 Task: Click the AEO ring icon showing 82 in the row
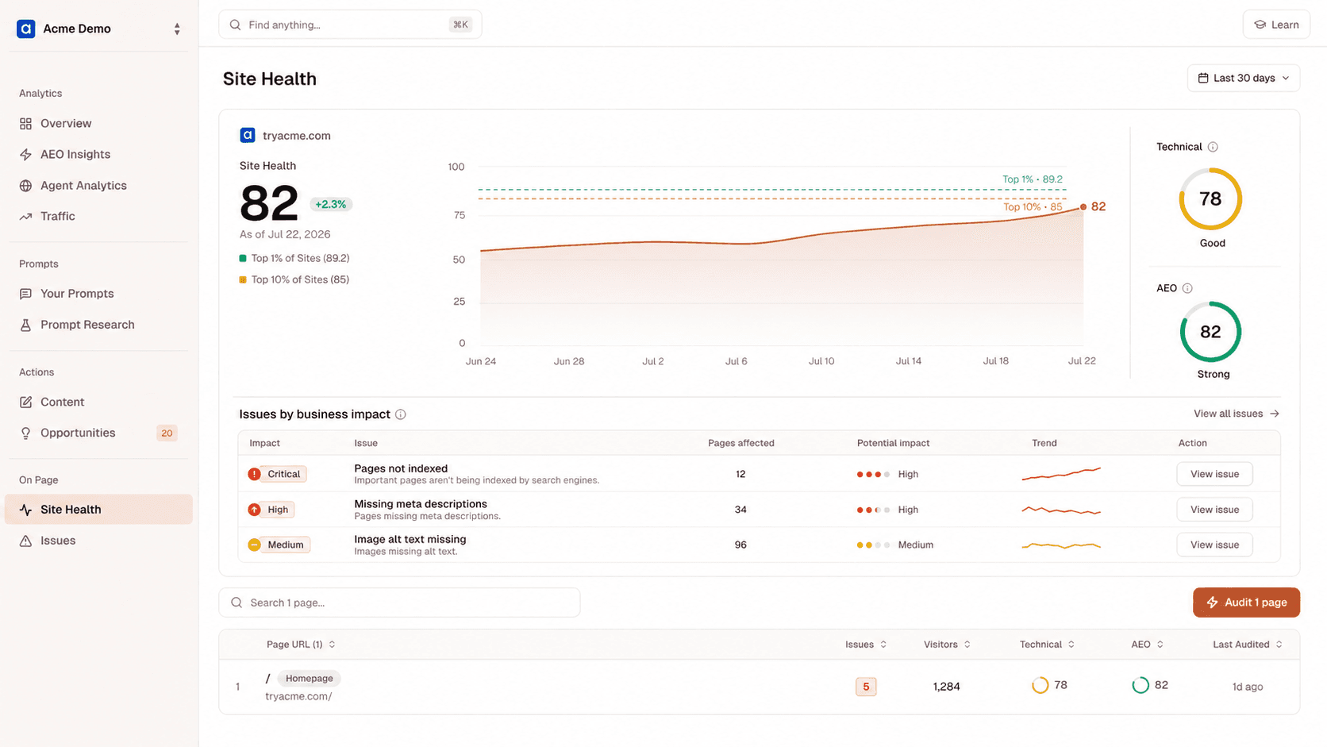point(1140,685)
